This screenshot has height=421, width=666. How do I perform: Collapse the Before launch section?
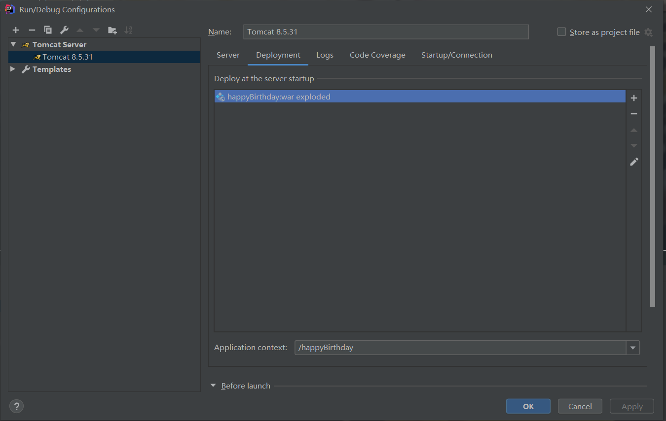pos(213,386)
